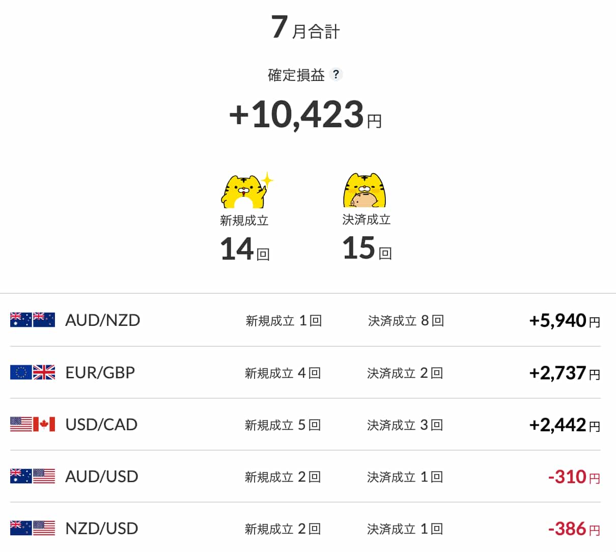
Task: Click the NZD/USD flag pair icon
Action: click(x=33, y=528)
